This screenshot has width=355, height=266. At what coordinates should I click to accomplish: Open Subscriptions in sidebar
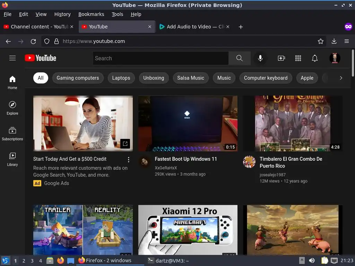pos(12,134)
